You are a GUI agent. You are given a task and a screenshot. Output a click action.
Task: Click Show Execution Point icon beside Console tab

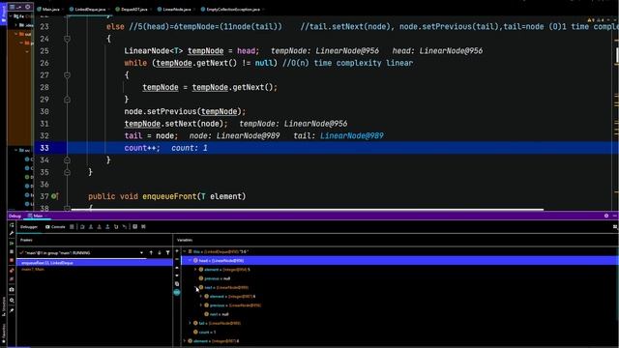pyautogui.click(x=72, y=227)
